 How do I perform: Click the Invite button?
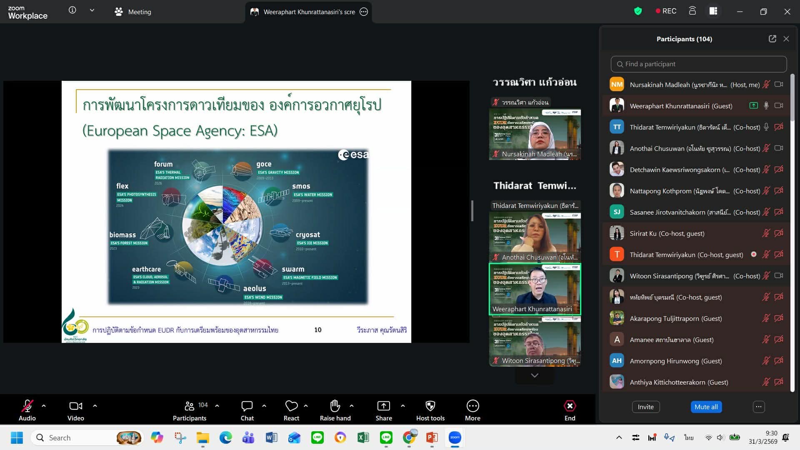point(645,407)
